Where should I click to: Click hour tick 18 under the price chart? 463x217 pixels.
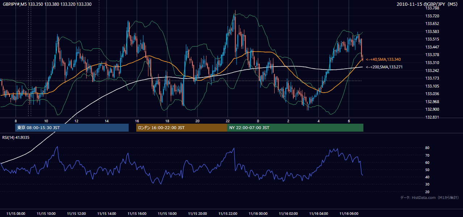click(x=167, y=121)
